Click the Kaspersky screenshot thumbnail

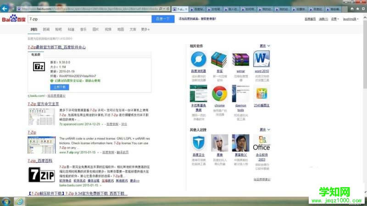[199, 94]
